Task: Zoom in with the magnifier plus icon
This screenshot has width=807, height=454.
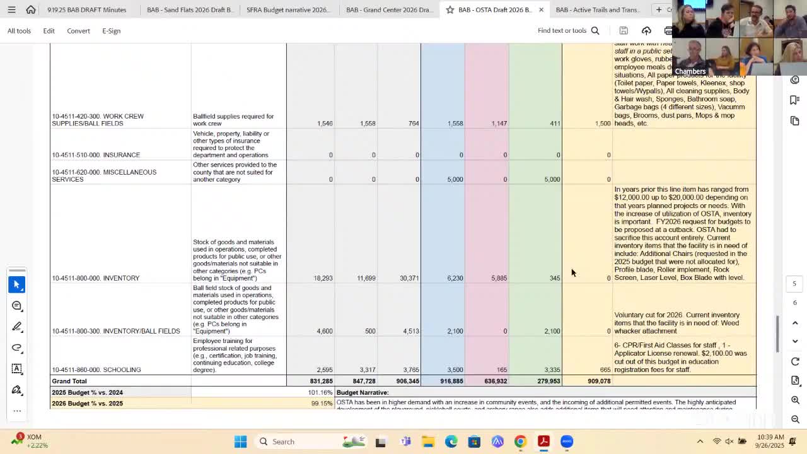Action: pos(795,400)
